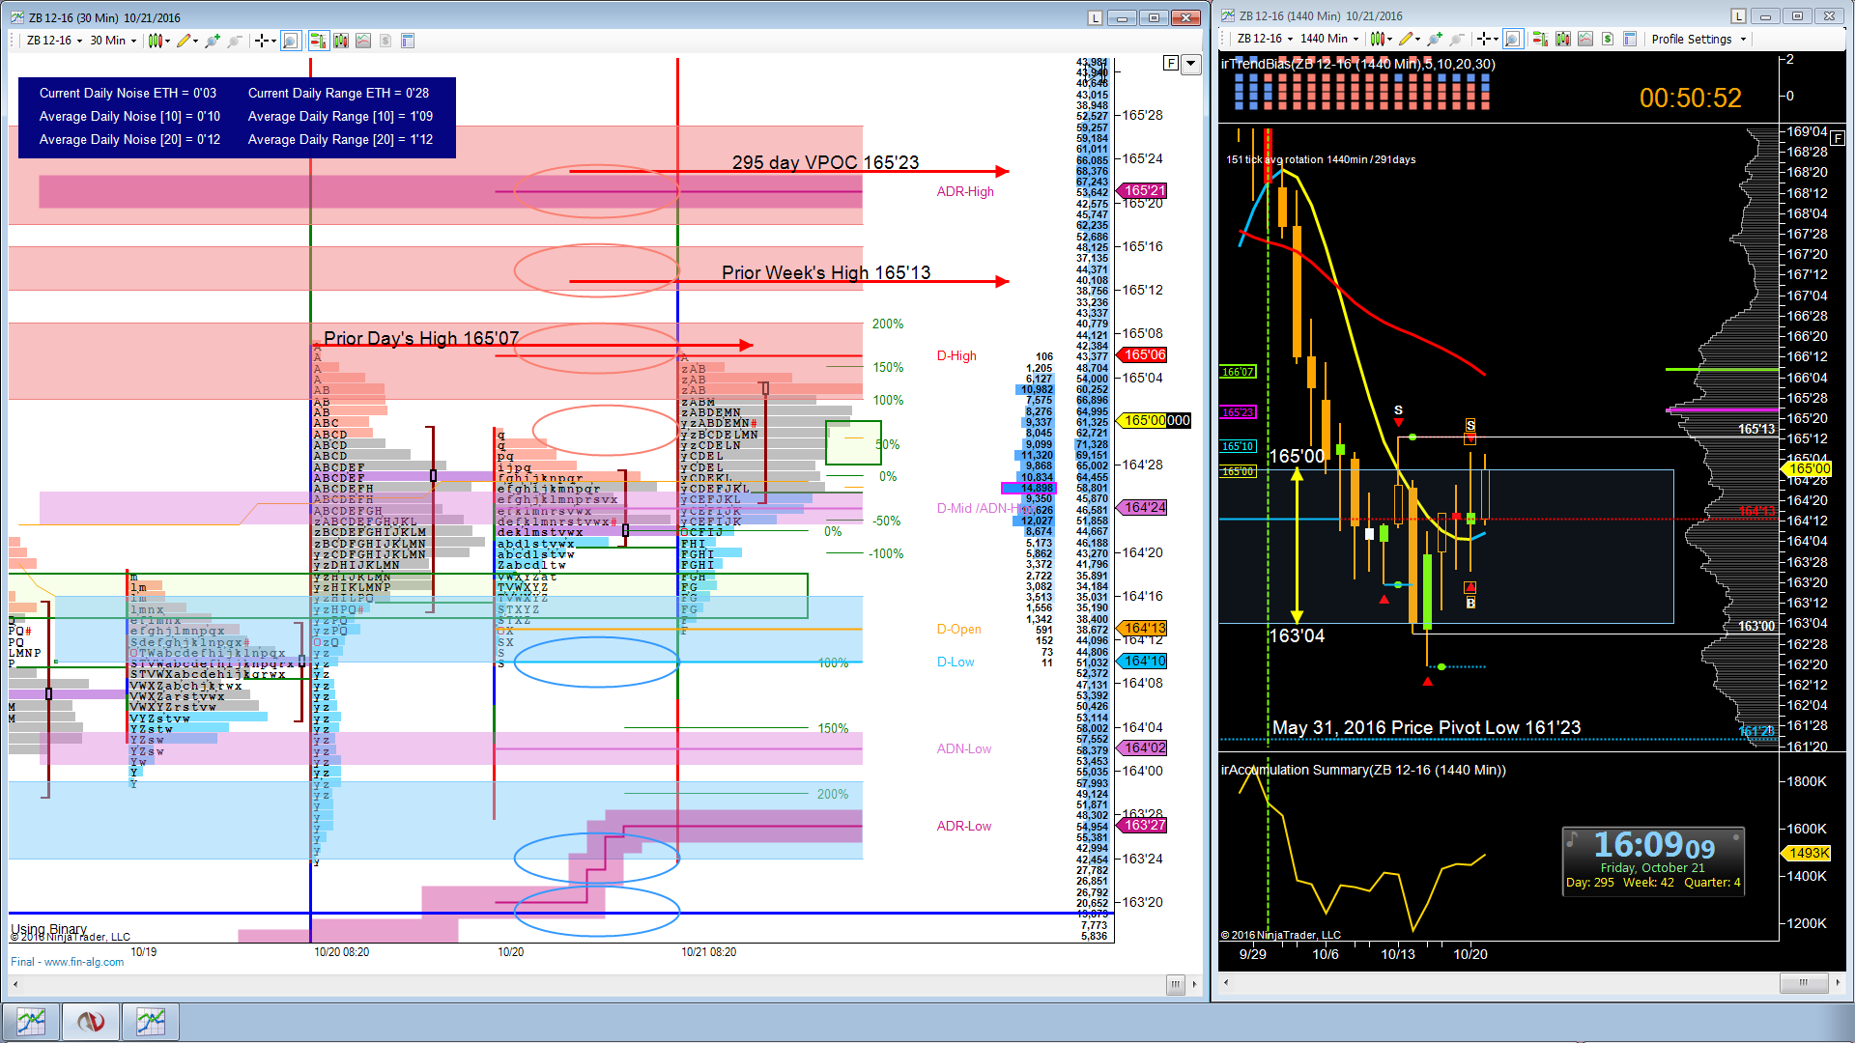Click the 295 day VPOC 165'23 annotation
Screen dimensions: 1855x1043
click(x=825, y=162)
